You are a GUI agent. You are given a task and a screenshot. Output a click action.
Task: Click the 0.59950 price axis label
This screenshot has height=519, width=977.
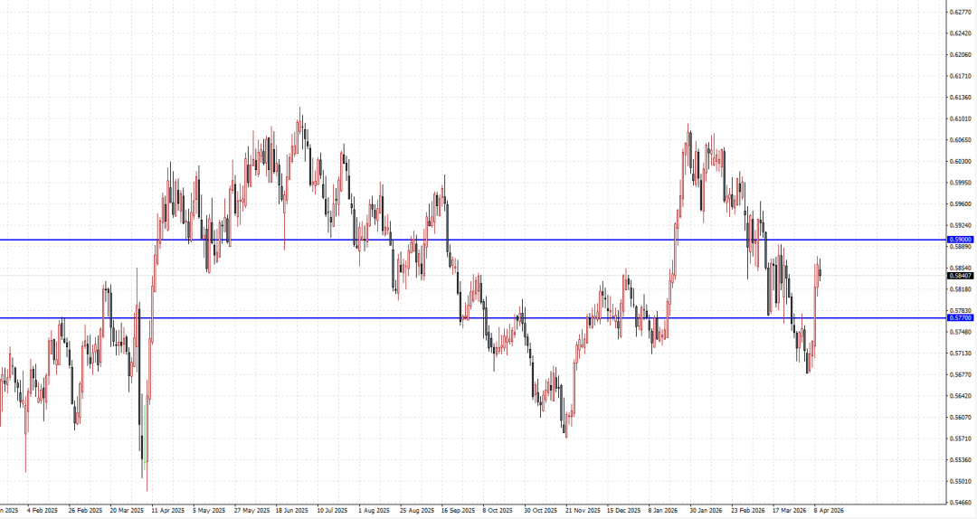coord(962,183)
